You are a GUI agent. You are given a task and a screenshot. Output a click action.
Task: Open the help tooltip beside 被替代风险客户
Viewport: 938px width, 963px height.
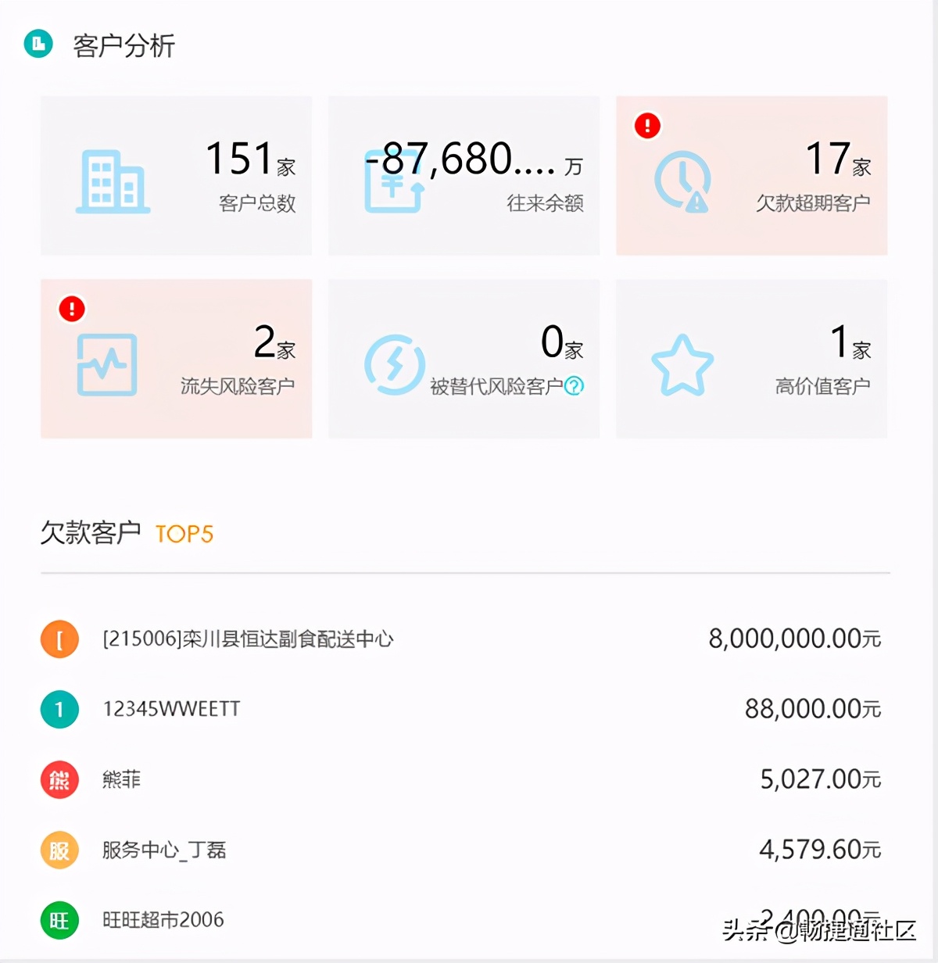(575, 385)
